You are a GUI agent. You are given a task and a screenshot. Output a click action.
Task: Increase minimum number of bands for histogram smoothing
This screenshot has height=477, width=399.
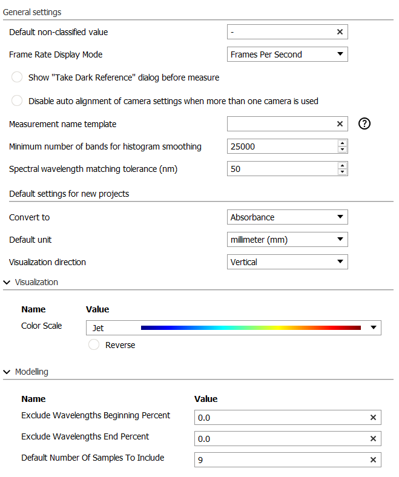click(x=343, y=143)
